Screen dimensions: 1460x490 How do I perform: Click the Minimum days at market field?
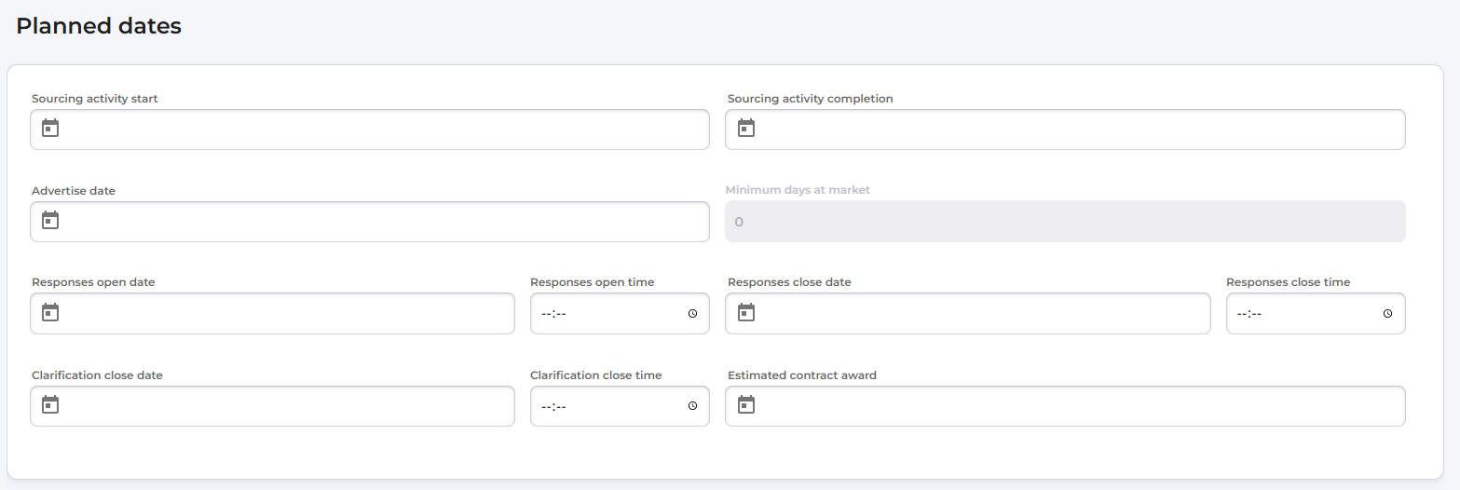click(1065, 222)
